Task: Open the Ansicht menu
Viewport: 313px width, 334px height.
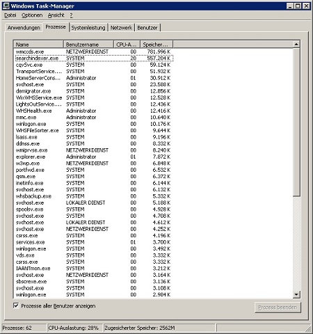Action: pos(56,15)
